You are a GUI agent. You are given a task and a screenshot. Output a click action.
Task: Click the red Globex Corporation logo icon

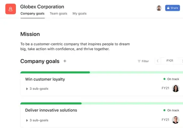(x=11, y=9)
